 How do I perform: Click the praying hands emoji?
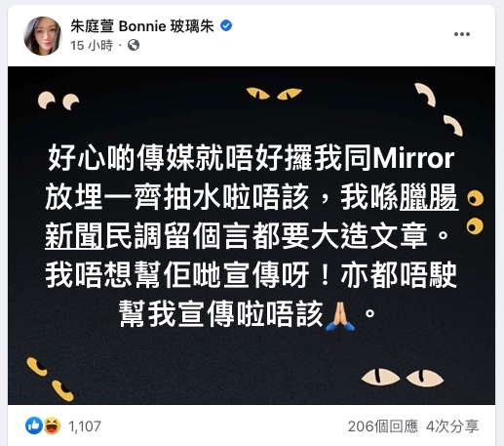[x=340, y=316]
